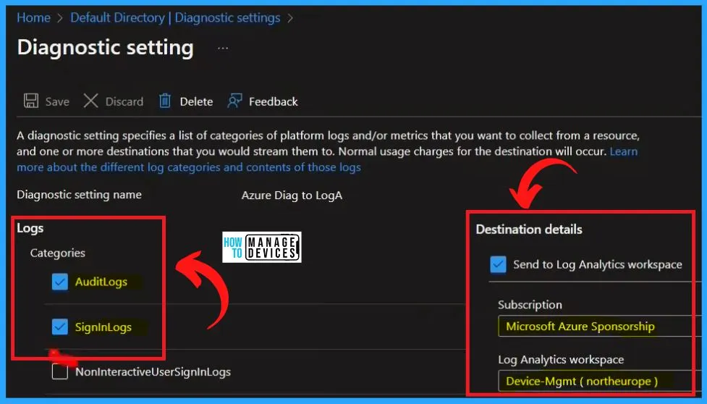The width and height of the screenshot is (707, 404).
Task: Click the Save floppy disk icon
Action: [31, 101]
